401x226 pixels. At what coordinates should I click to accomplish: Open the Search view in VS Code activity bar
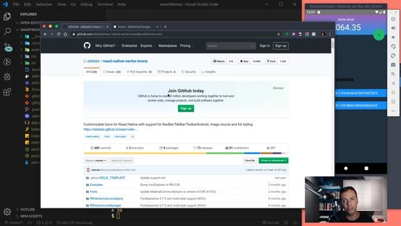click(x=7, y=31)
